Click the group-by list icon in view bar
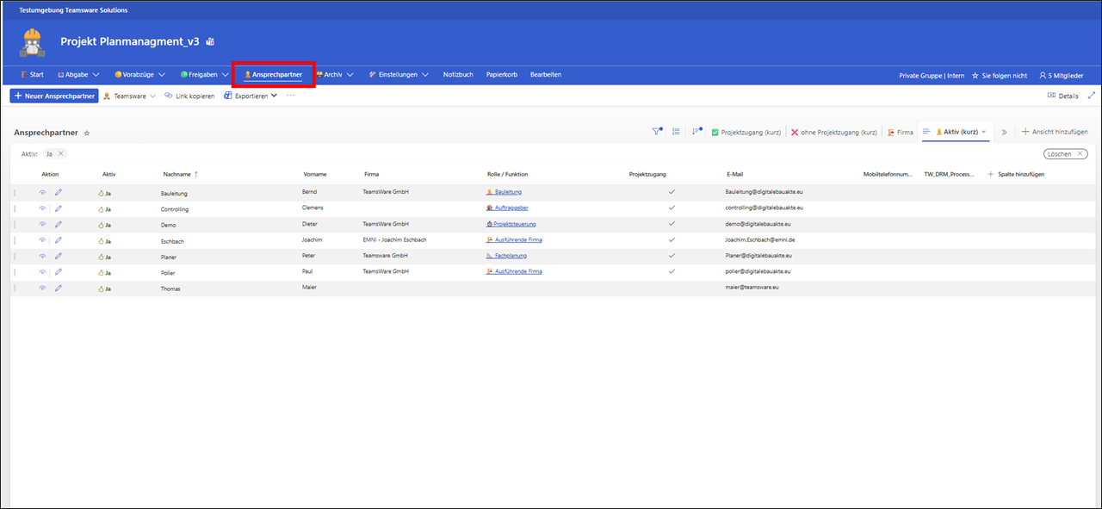 (x=676, y=132)
